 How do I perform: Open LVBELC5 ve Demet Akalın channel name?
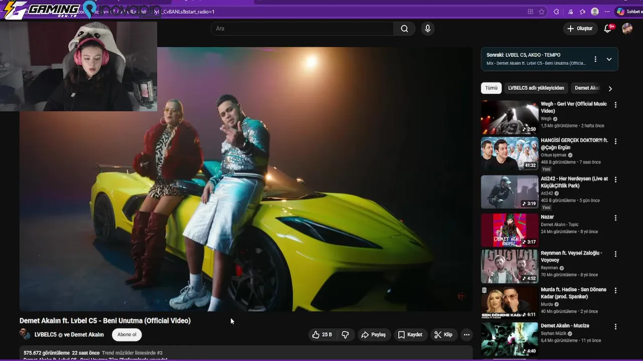tap(69, 334)
